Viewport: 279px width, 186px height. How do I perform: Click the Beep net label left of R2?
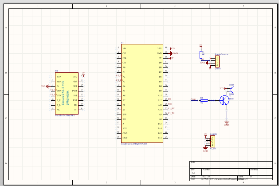[x=193, y=99]
